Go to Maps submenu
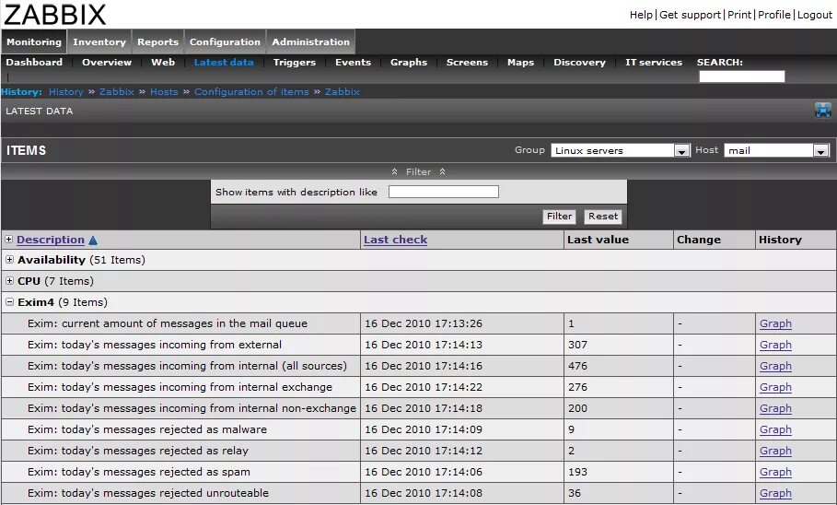Screen dimensions: 837x505 pos(520,62)
